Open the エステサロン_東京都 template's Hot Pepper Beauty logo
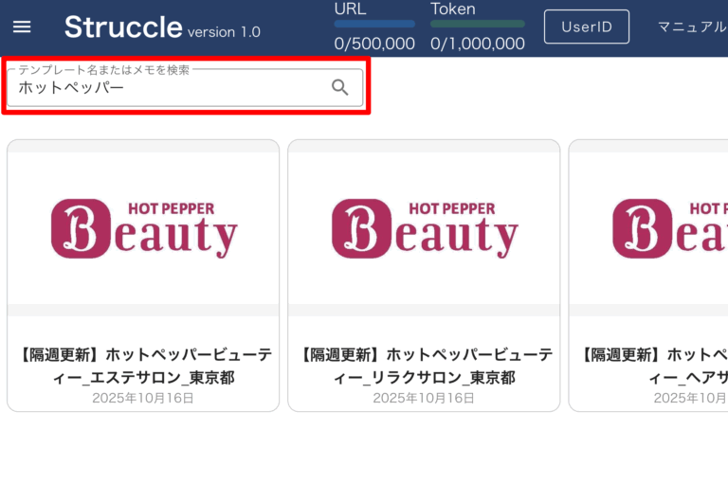The height and width of the screenshot is (501, 728). (143, 229)
